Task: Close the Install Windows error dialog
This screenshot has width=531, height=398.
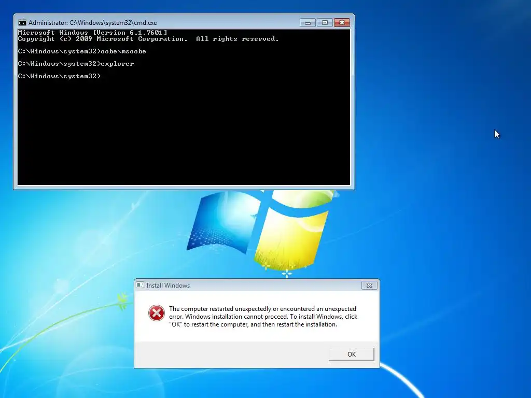Action: click(x=369, y=286)
